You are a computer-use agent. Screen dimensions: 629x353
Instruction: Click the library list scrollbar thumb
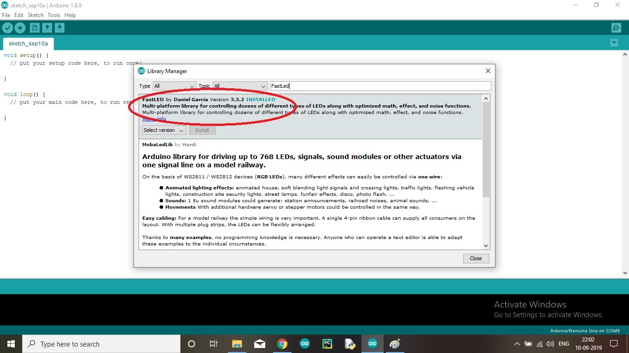486,149
